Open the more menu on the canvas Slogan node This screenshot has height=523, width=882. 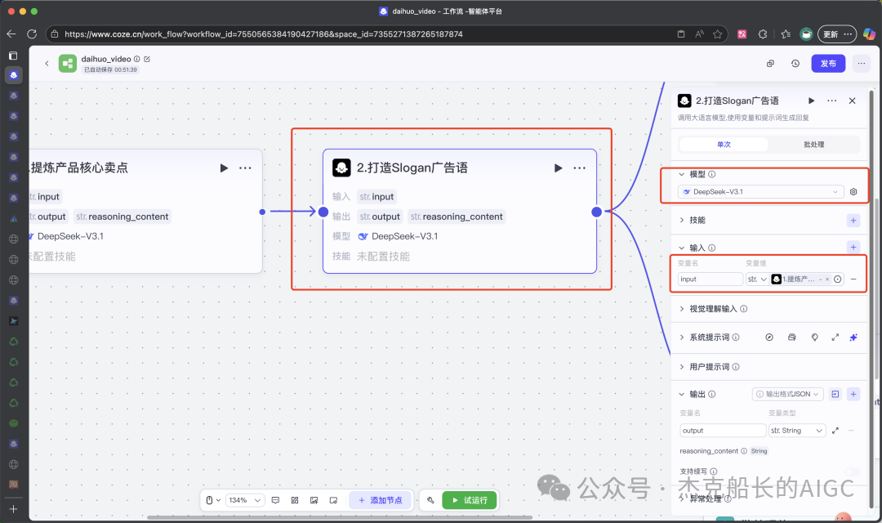(x=579, y=168)
